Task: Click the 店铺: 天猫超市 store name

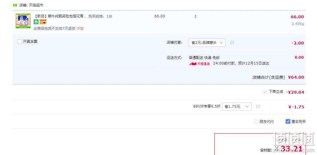Action: (x=31, y=5)
